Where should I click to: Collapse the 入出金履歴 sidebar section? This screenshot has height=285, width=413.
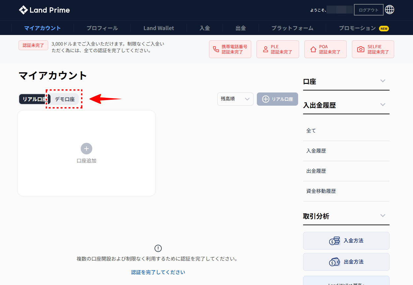pyautogui.click(x=383, y=105)
